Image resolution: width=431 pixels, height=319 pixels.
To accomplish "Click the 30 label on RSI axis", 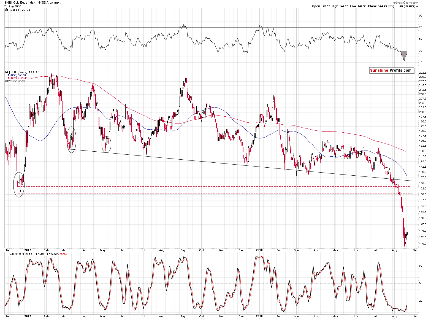I will (421, 51).
